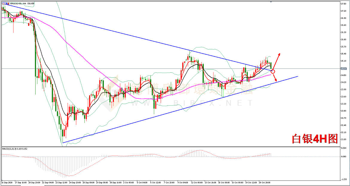Click the chart shift triangle marker at top
Image resolution: width=350 pixels, height=186 pixels.
(271, 2)
